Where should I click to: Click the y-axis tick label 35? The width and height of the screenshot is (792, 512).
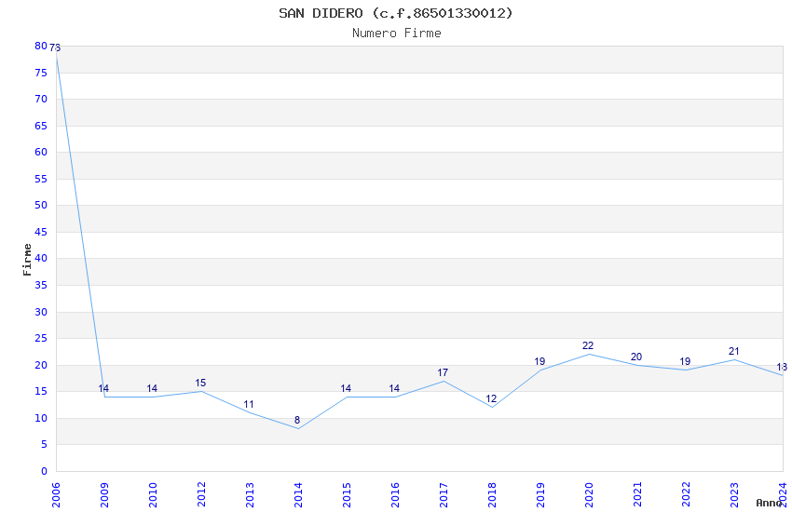[x=41, y=285]
